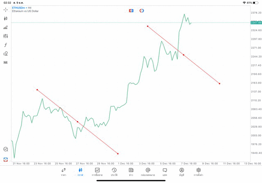Activate the crosshair cursor tool
This screenshot has height=183, width=262.
click(x=6, y=9)
